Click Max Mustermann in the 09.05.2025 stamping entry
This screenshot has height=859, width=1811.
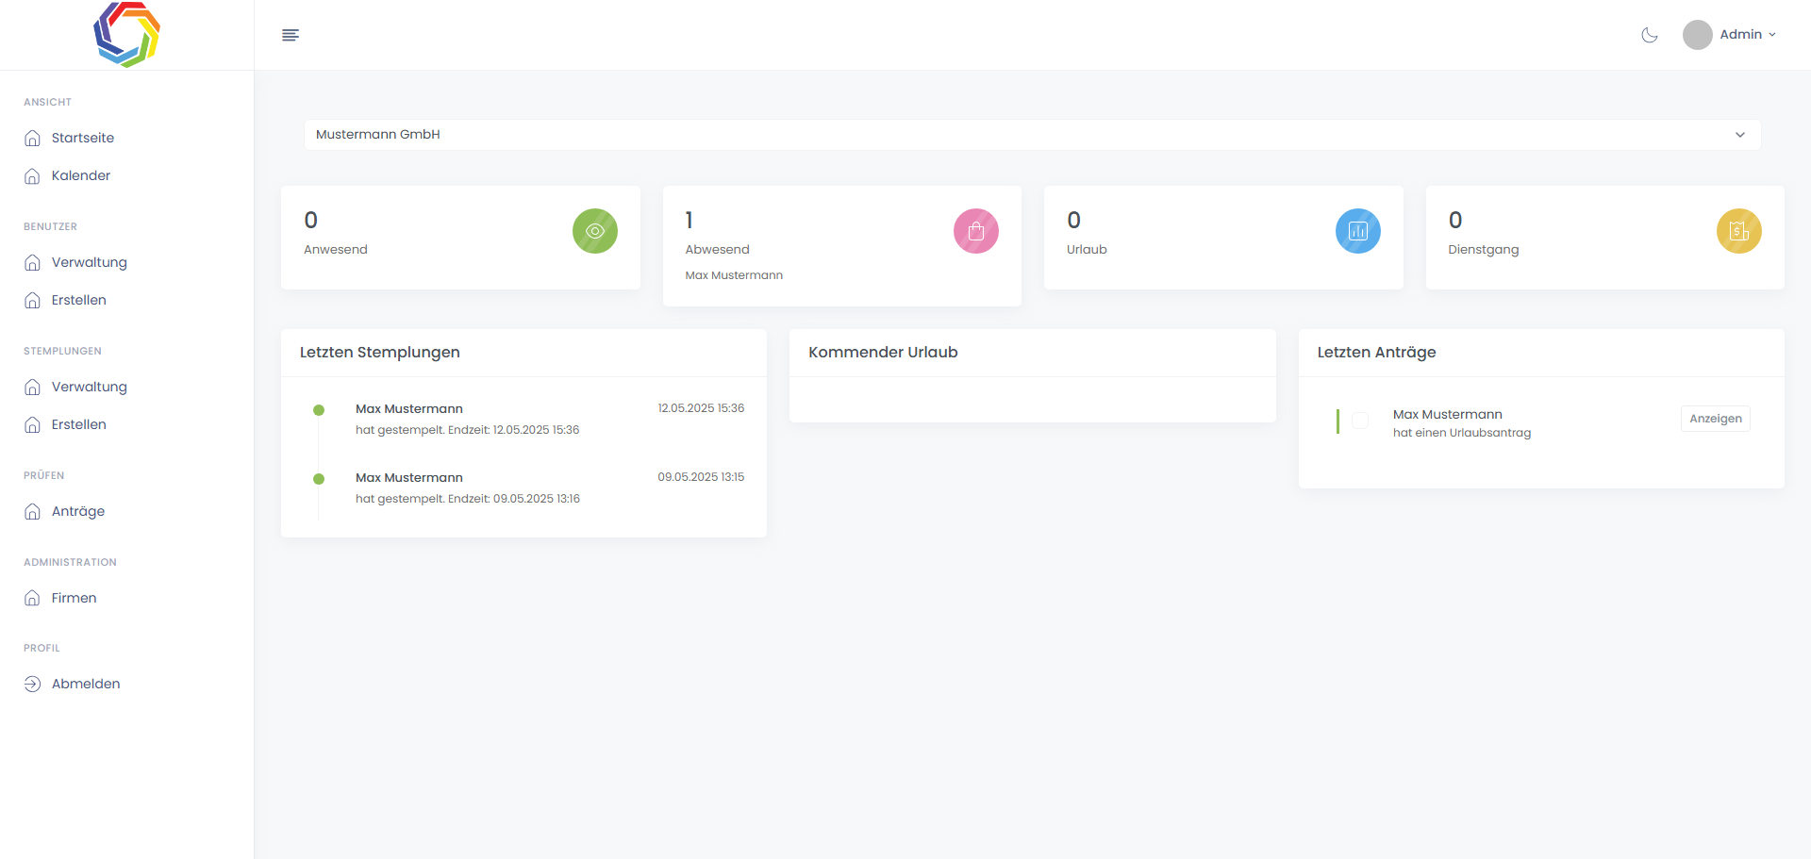409,478
